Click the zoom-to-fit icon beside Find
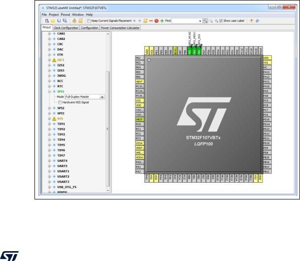 205,21
